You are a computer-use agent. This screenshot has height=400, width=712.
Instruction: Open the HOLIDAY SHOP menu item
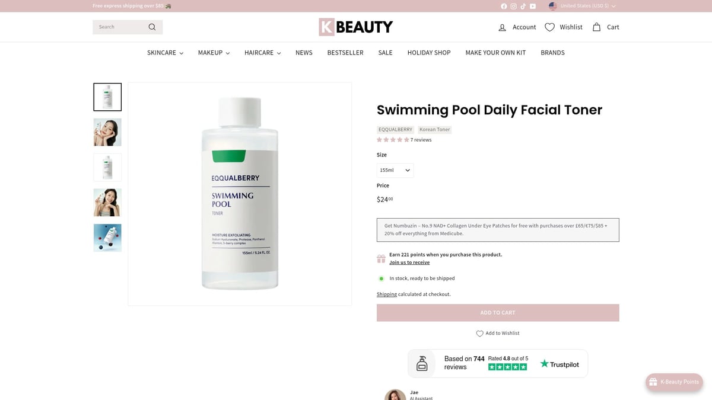(428, 53)
